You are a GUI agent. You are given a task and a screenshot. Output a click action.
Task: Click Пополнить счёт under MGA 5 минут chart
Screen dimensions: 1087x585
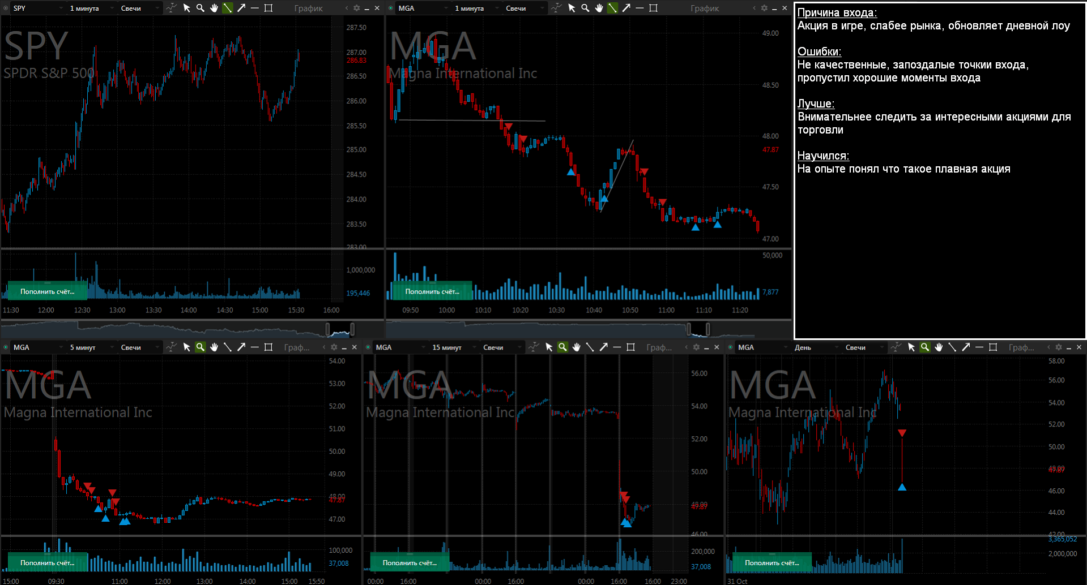48,562
